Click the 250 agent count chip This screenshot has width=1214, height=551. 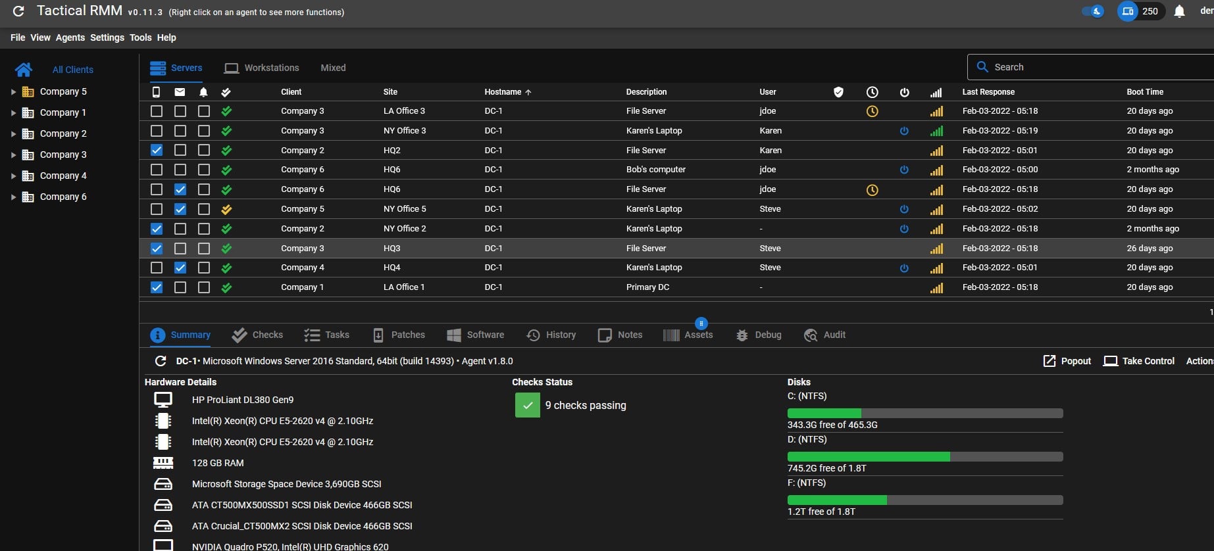click(1141, 11)
